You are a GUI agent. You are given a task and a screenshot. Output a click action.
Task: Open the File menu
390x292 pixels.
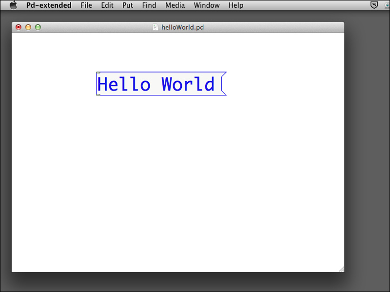point(86,5)
